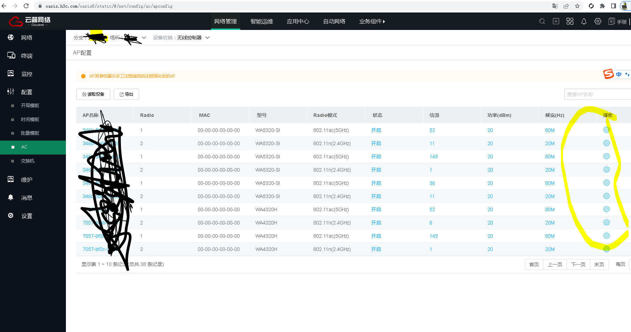Viewport: 631px width, 332px height.
Task: Click the gear icon for channel 52 first row
Action: tap(607, 130)
